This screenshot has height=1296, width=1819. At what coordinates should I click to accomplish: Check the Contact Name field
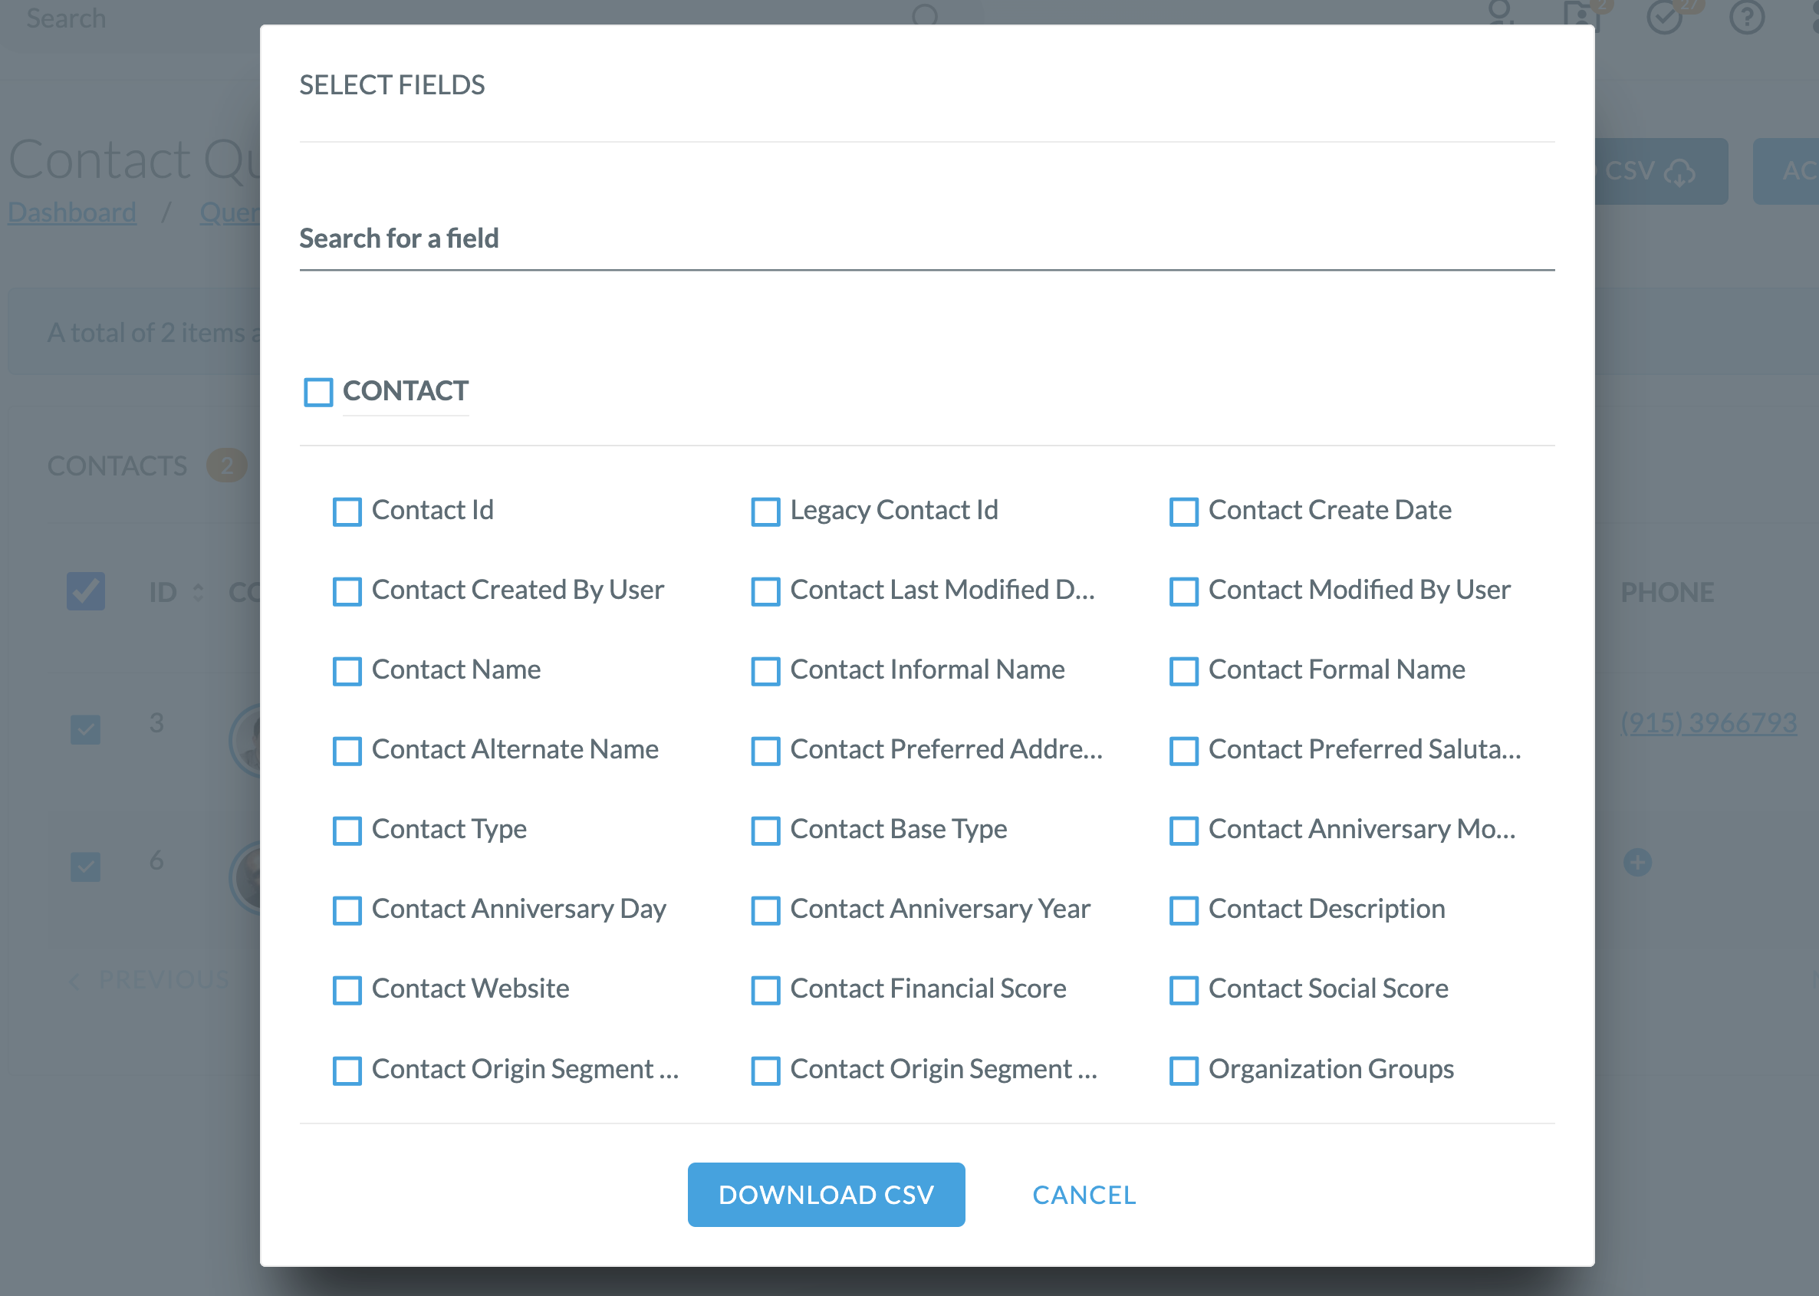(347, 671)
